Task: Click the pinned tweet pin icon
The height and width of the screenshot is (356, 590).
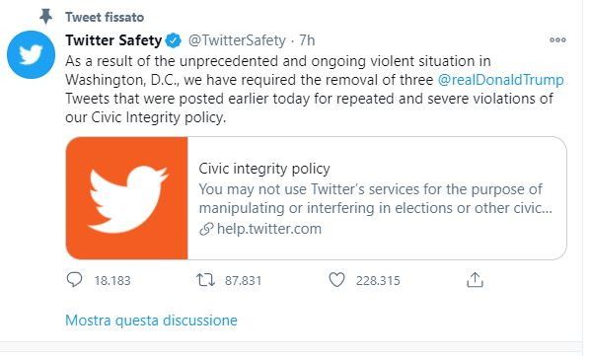Action: point(46,17)
